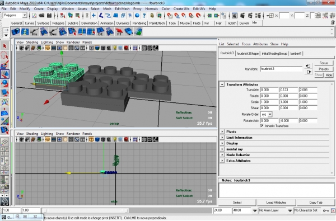Viewport: 336px width, 221px height.
Task: Click the Render current frame clapperboard icon
Action: pos(242,16)
